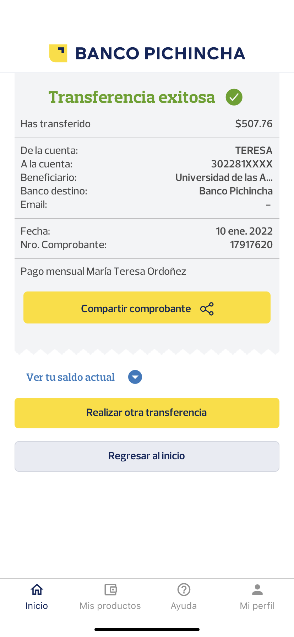Tap the BANCO PICHINCHA header title
The image size is (294, 637).
(x=160, y=53)
